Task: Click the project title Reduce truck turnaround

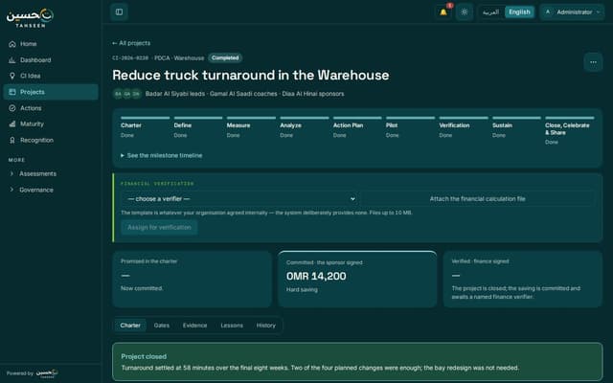Action: coord(251,75)
